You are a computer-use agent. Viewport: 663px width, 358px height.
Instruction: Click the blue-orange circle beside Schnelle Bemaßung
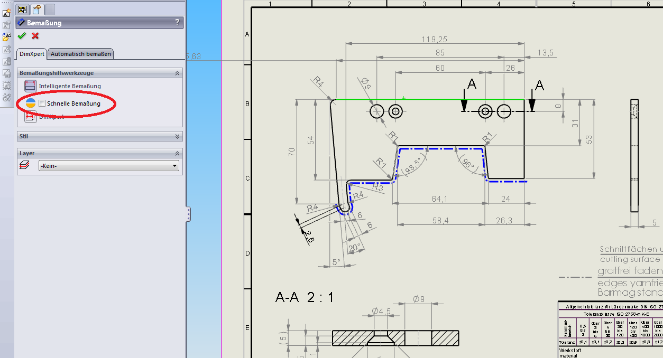(x=31, y=103)
